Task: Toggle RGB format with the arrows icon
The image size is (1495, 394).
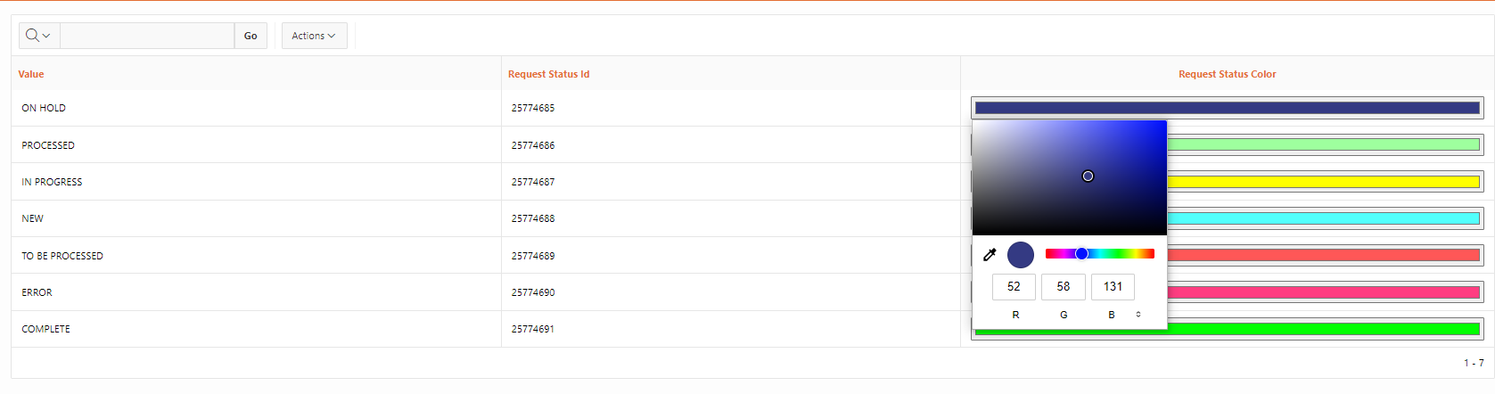Action: click(x=1138, y=315)
